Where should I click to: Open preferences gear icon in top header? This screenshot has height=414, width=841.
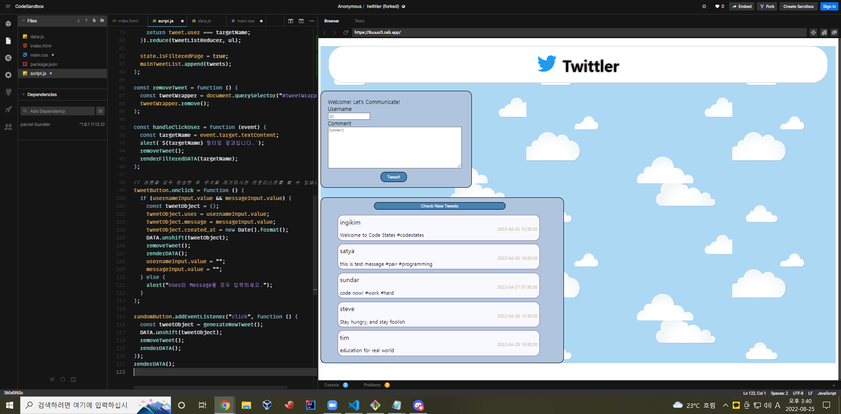point(704,7)
